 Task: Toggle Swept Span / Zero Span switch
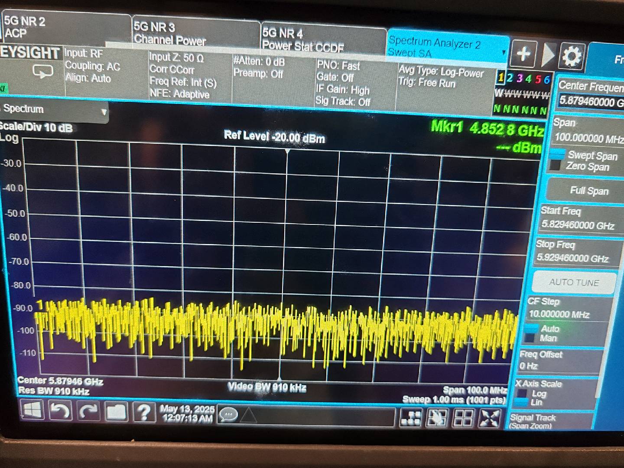point(557,160)
